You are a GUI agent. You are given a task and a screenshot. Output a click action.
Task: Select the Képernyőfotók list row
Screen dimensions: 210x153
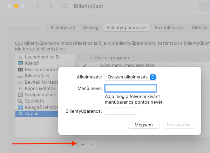tap(37, 89)
